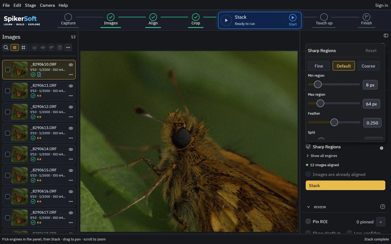This screenshot has height=244, width=391.
Task: Go to the Finish stage flag icon
Action: coord(366,17)
